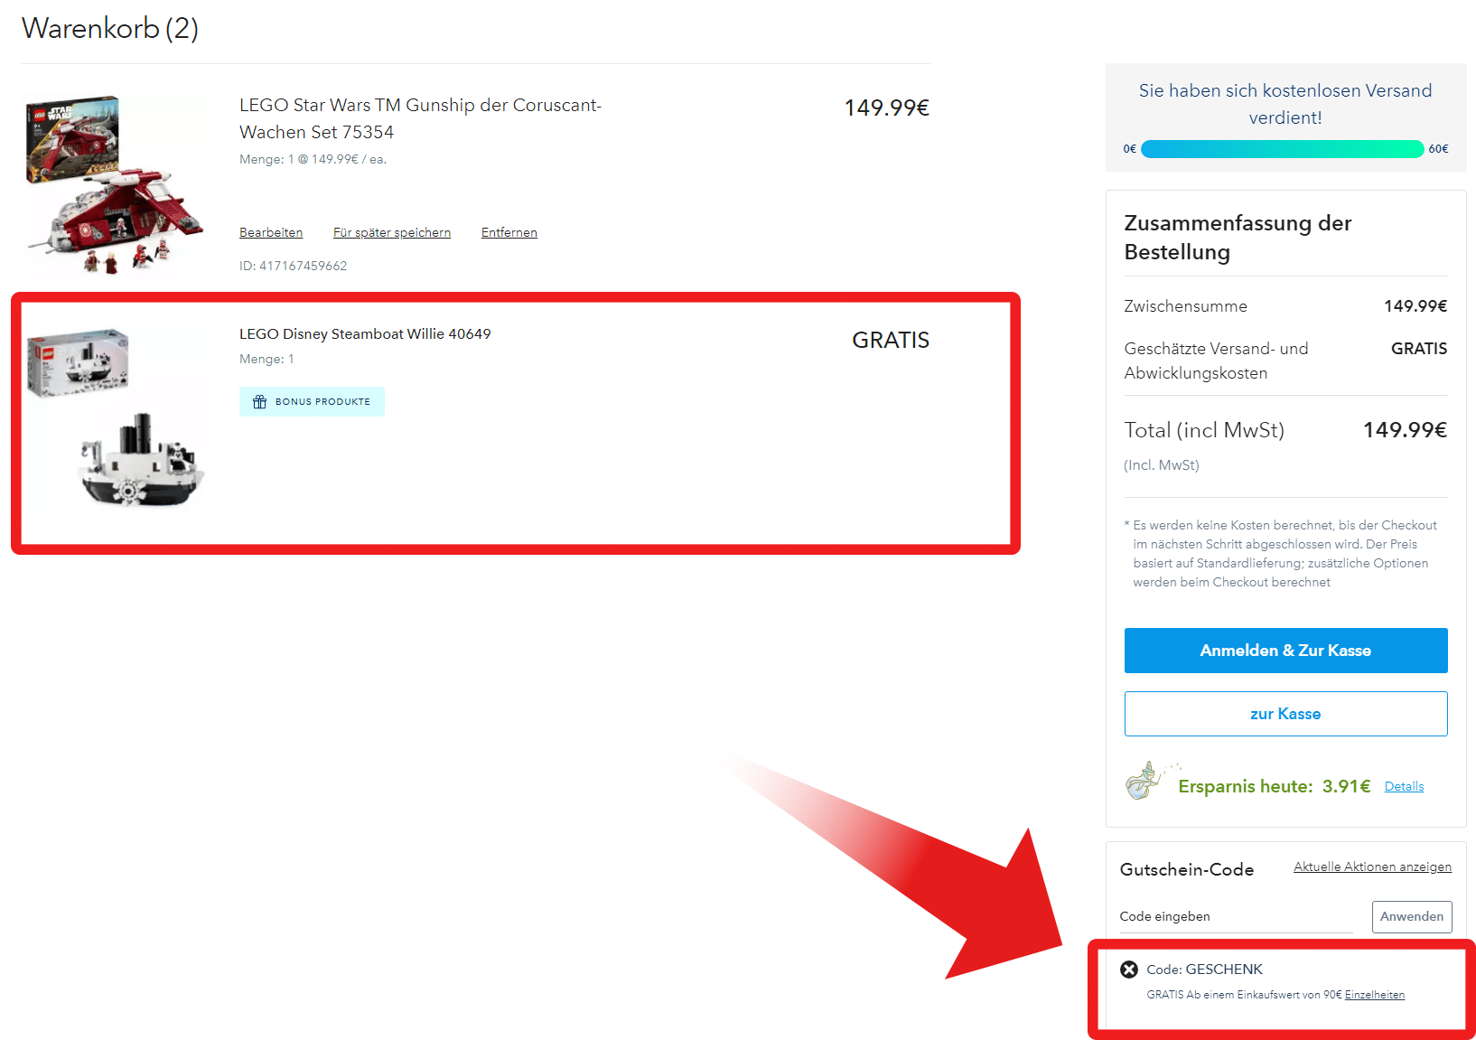
Task: Open LEGO Disney Steamboat Willie 40649 title
Action: (365, 333)
